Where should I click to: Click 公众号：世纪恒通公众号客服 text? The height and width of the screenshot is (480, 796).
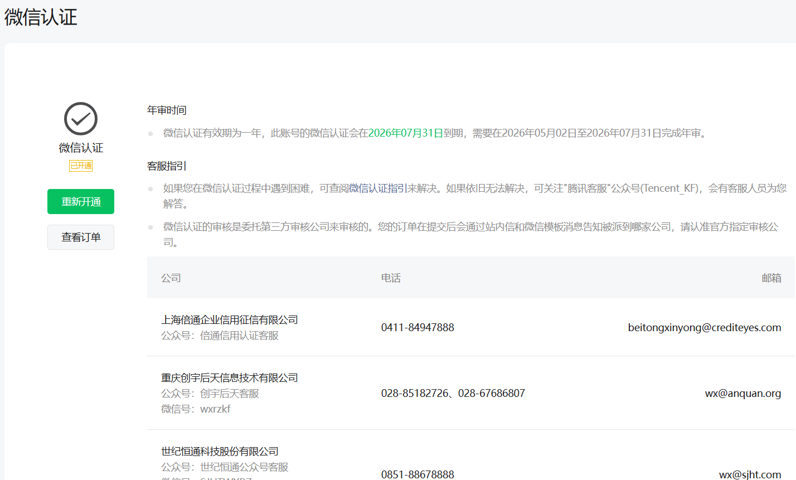click(225, 467)
